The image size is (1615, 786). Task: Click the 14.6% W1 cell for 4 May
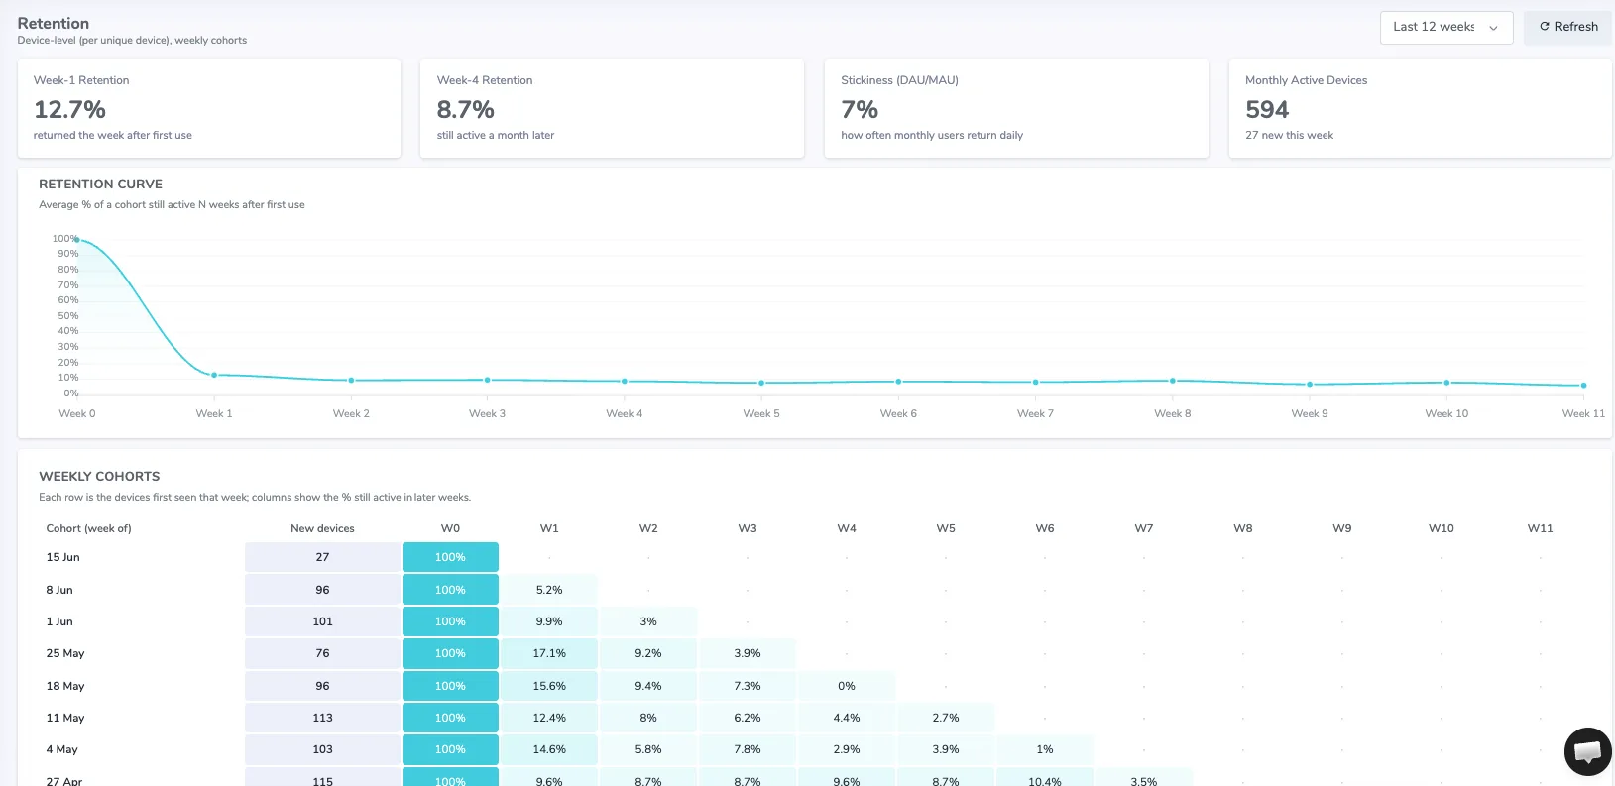pos(549,749)
